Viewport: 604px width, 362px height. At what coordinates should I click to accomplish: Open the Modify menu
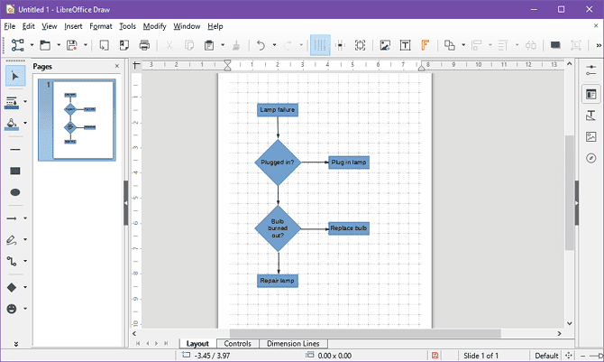(154, 26)
